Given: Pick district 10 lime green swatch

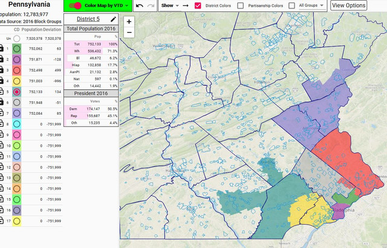Looking at the screenshot, I should pyautogui.click(x=17, y=145).
